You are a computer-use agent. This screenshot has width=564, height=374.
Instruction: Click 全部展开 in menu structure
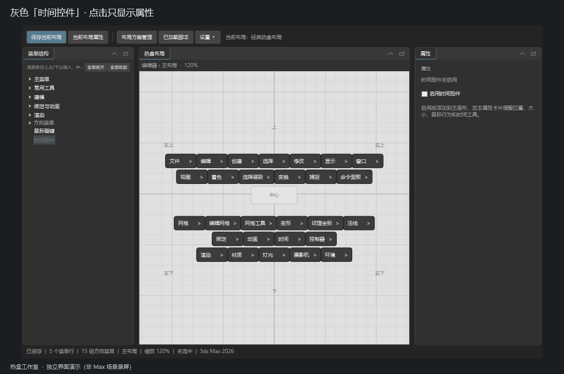point(96,67)
